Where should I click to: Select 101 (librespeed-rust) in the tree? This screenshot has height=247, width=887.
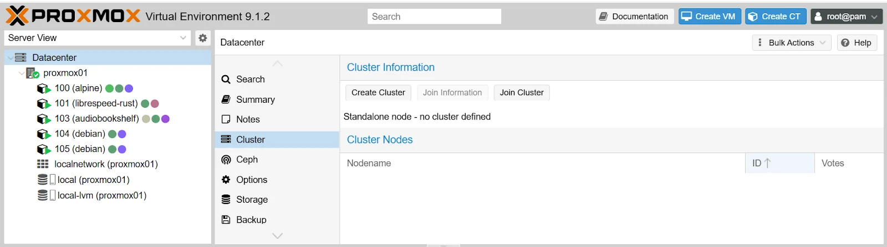click(x=96, y=103)
